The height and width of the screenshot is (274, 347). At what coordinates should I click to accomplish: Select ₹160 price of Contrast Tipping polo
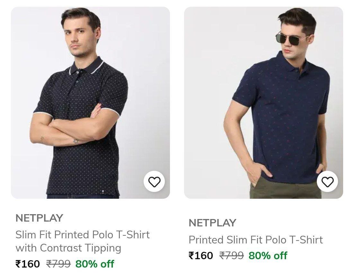(28, 264)
